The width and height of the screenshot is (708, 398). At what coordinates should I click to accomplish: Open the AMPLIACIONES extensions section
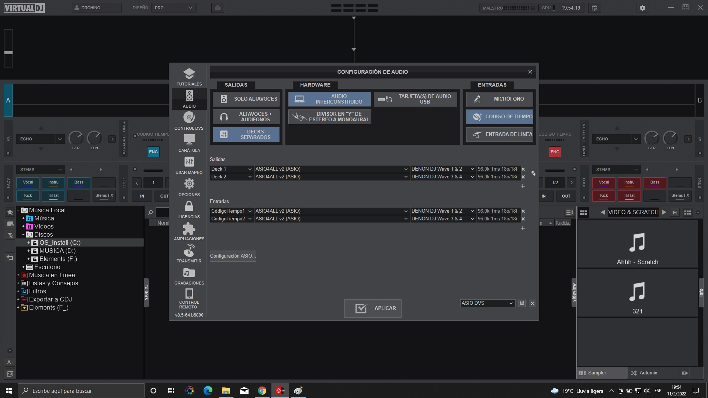189,231
